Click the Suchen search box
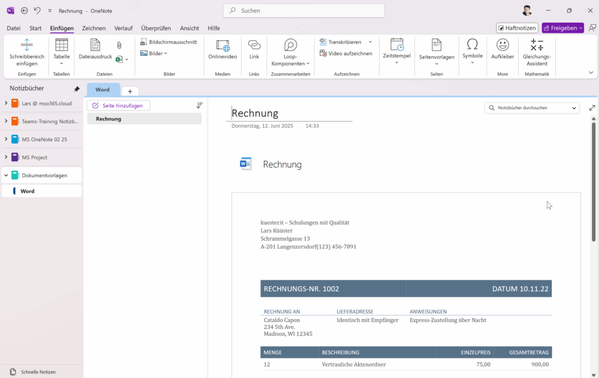 (x=304, y=11)
